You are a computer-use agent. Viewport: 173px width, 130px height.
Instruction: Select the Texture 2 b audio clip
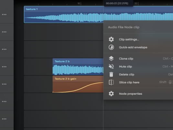coord(78,67)
